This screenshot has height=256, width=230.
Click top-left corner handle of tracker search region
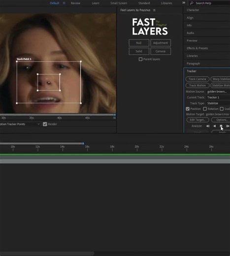click(17, 62)
